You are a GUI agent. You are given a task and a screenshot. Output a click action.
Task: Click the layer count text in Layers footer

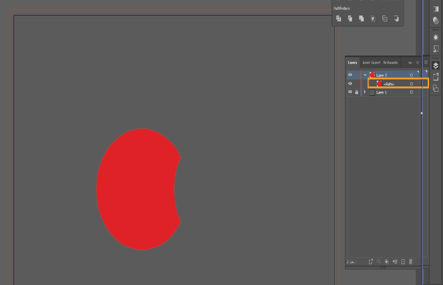(x=351, y=262)
